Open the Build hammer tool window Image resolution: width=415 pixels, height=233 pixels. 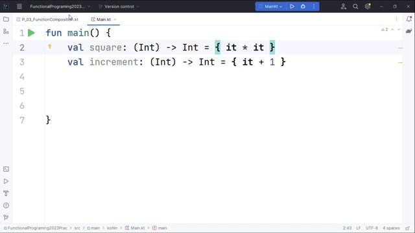point(6,193)
